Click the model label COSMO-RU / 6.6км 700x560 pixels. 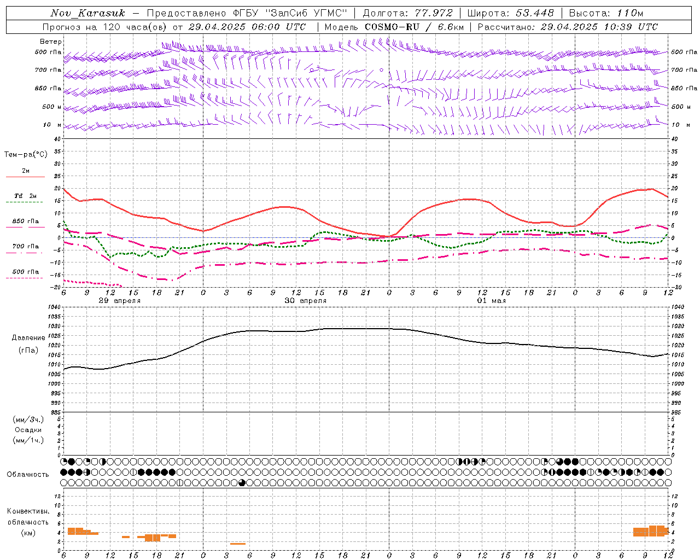pyautogui.click(x=414, y=27)
